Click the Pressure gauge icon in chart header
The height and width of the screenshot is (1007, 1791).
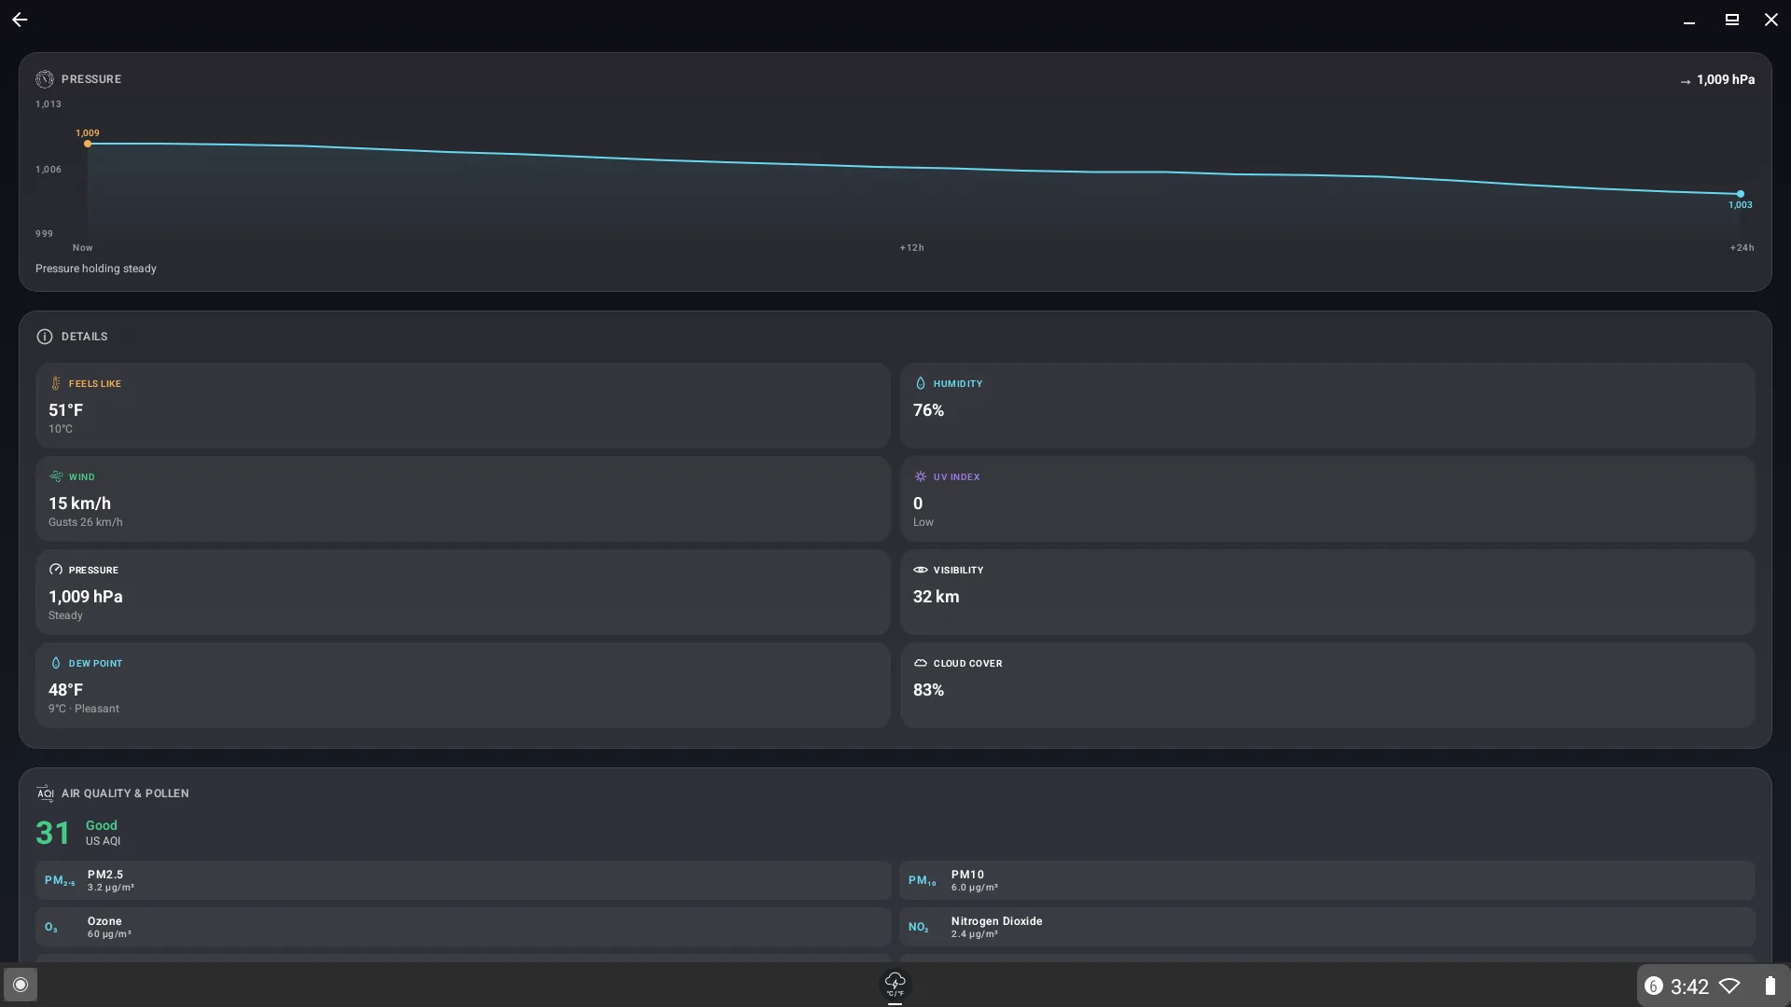click(x=44, y=79)
